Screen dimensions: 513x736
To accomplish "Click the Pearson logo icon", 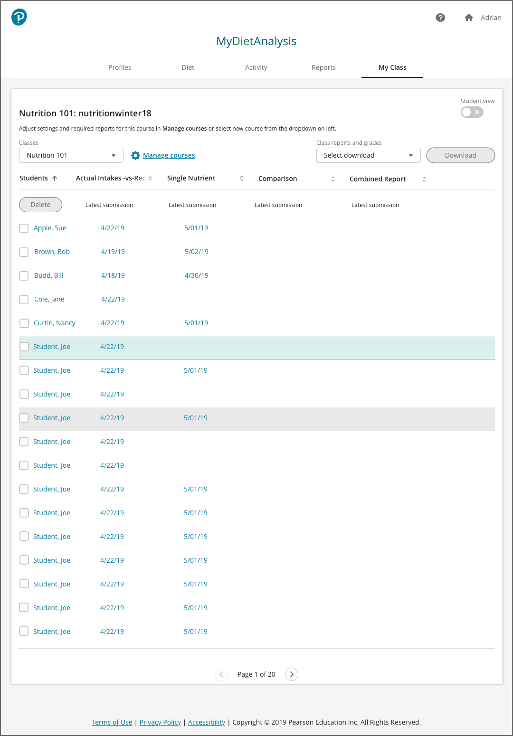I will pyautogui.click(x=19, y=17).
